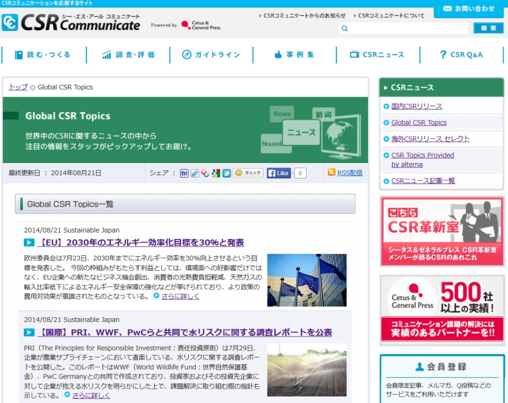This screenshot has width=508, height=403.
Task: Click inside the site search input field
Action: tap(404, 28)
